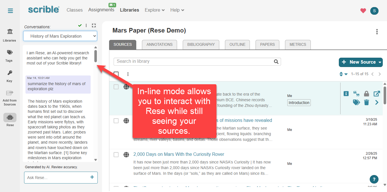Switch to the METRICS tab
The height and width of the screenshot is (192, 387).
pyautogui.click(x=298, y=45)
